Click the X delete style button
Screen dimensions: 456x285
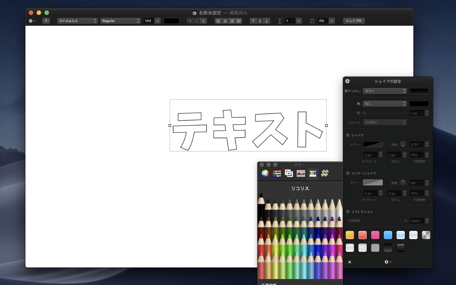click(x=349, y=262)
